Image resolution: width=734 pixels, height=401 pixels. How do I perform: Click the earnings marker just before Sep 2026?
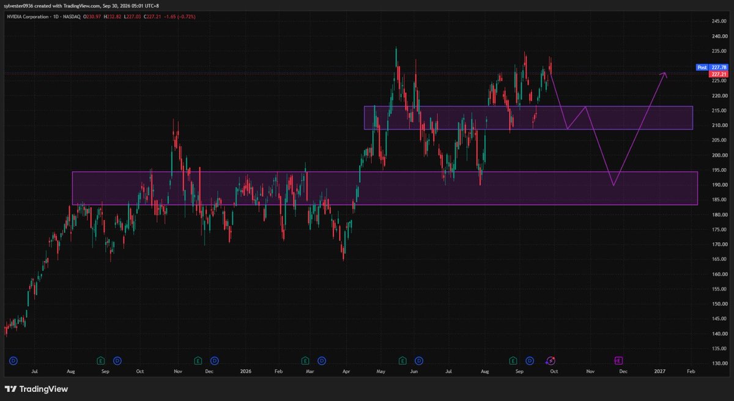point(513,361)
